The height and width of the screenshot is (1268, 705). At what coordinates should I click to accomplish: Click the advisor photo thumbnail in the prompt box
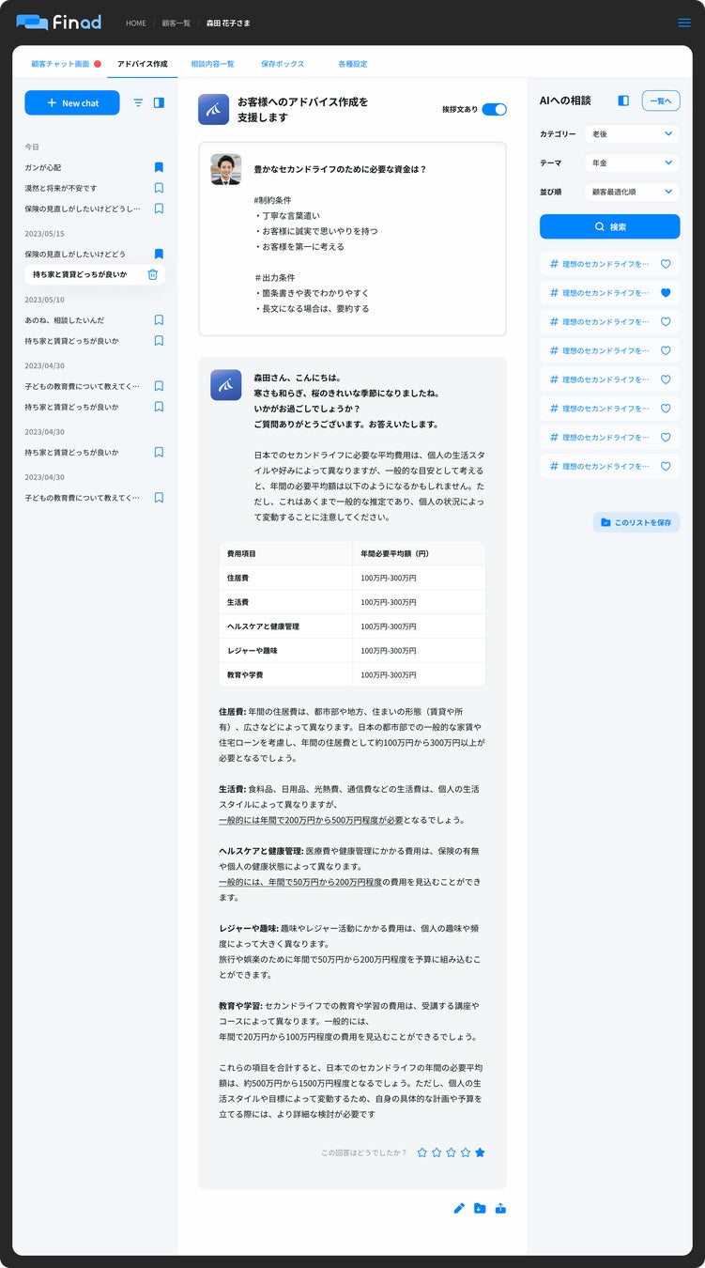[x=225, y=169]
